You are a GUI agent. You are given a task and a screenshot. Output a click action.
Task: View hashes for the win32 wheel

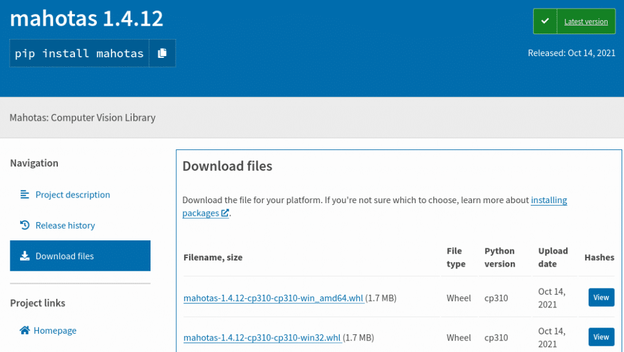pos(601,337)
